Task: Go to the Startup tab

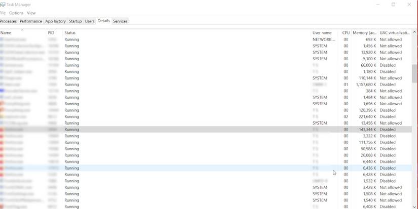Action: point(75,21)
